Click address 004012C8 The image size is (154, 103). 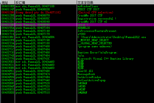point(8,19)
